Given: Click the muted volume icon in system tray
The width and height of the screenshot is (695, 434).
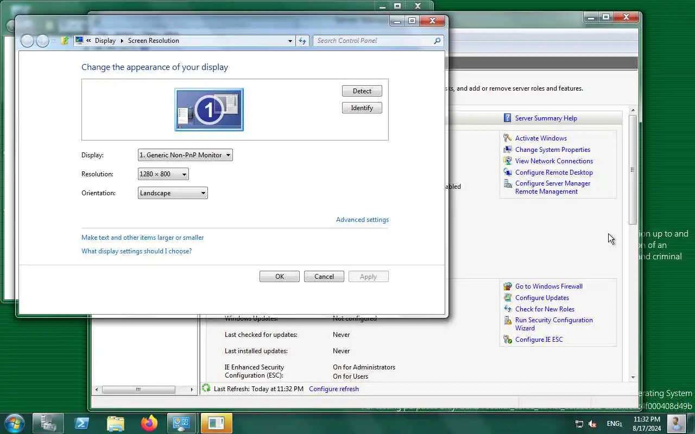Looking at the screenshot, I should pos(592,424).
